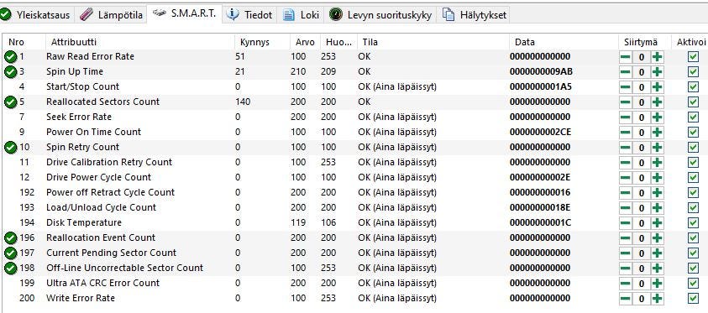Viewport: 708px width, 313px height.
Task: Click green check icon for Spin Up Time
Action: pos(10,71)
